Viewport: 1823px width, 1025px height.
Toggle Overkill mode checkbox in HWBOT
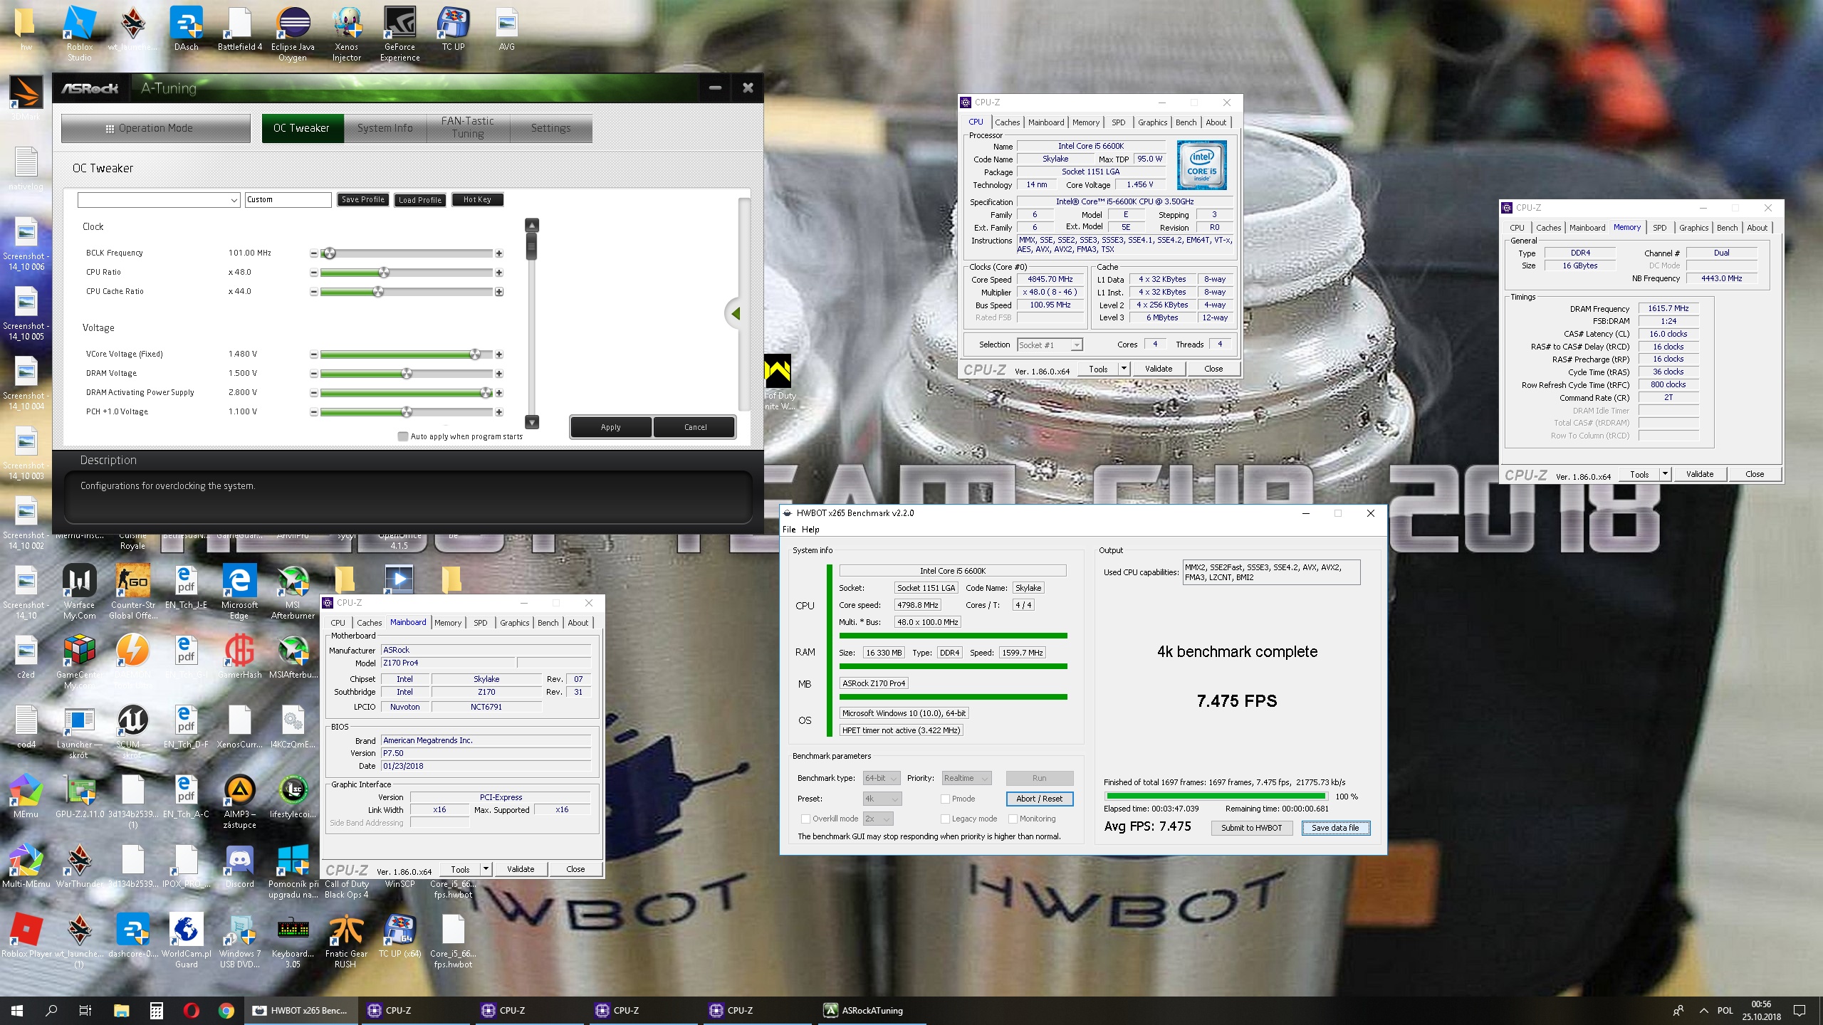(806, 819)
